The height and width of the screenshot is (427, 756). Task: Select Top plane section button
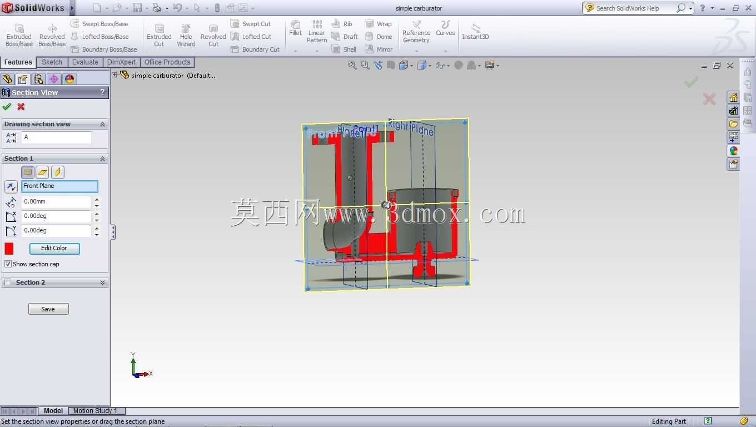(43, 172)
